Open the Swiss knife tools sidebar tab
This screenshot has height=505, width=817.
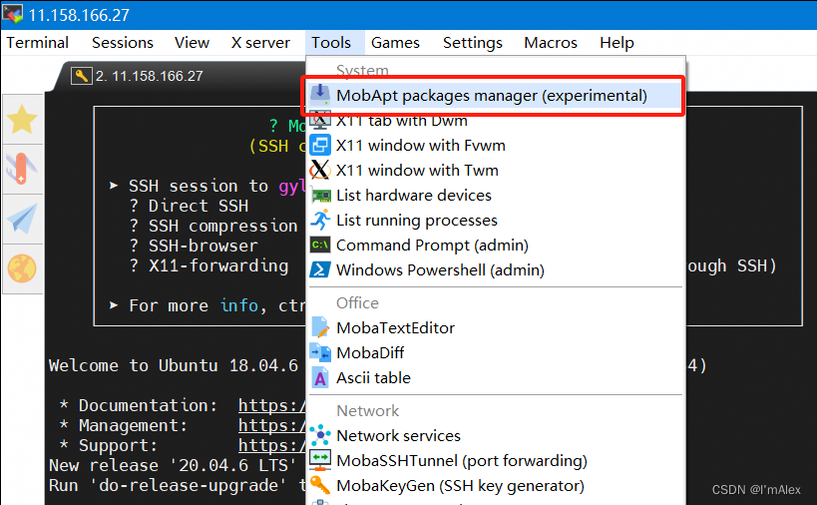click(x=22, y=169)
